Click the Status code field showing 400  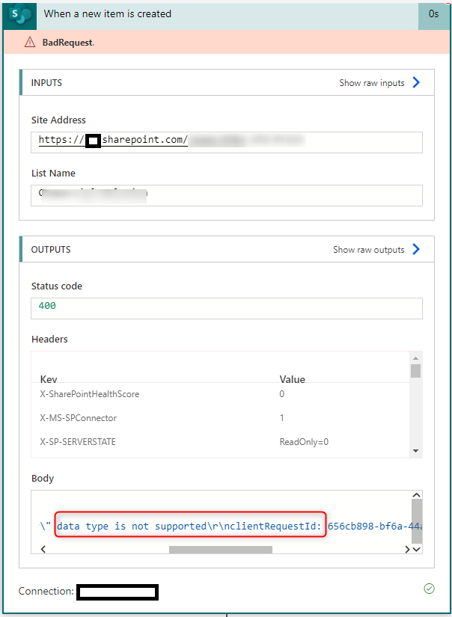pos(227,308)
